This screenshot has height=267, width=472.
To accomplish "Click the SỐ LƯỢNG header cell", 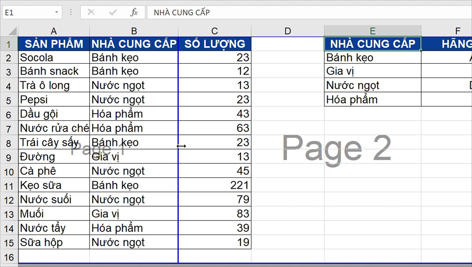I will click(215, 44).
